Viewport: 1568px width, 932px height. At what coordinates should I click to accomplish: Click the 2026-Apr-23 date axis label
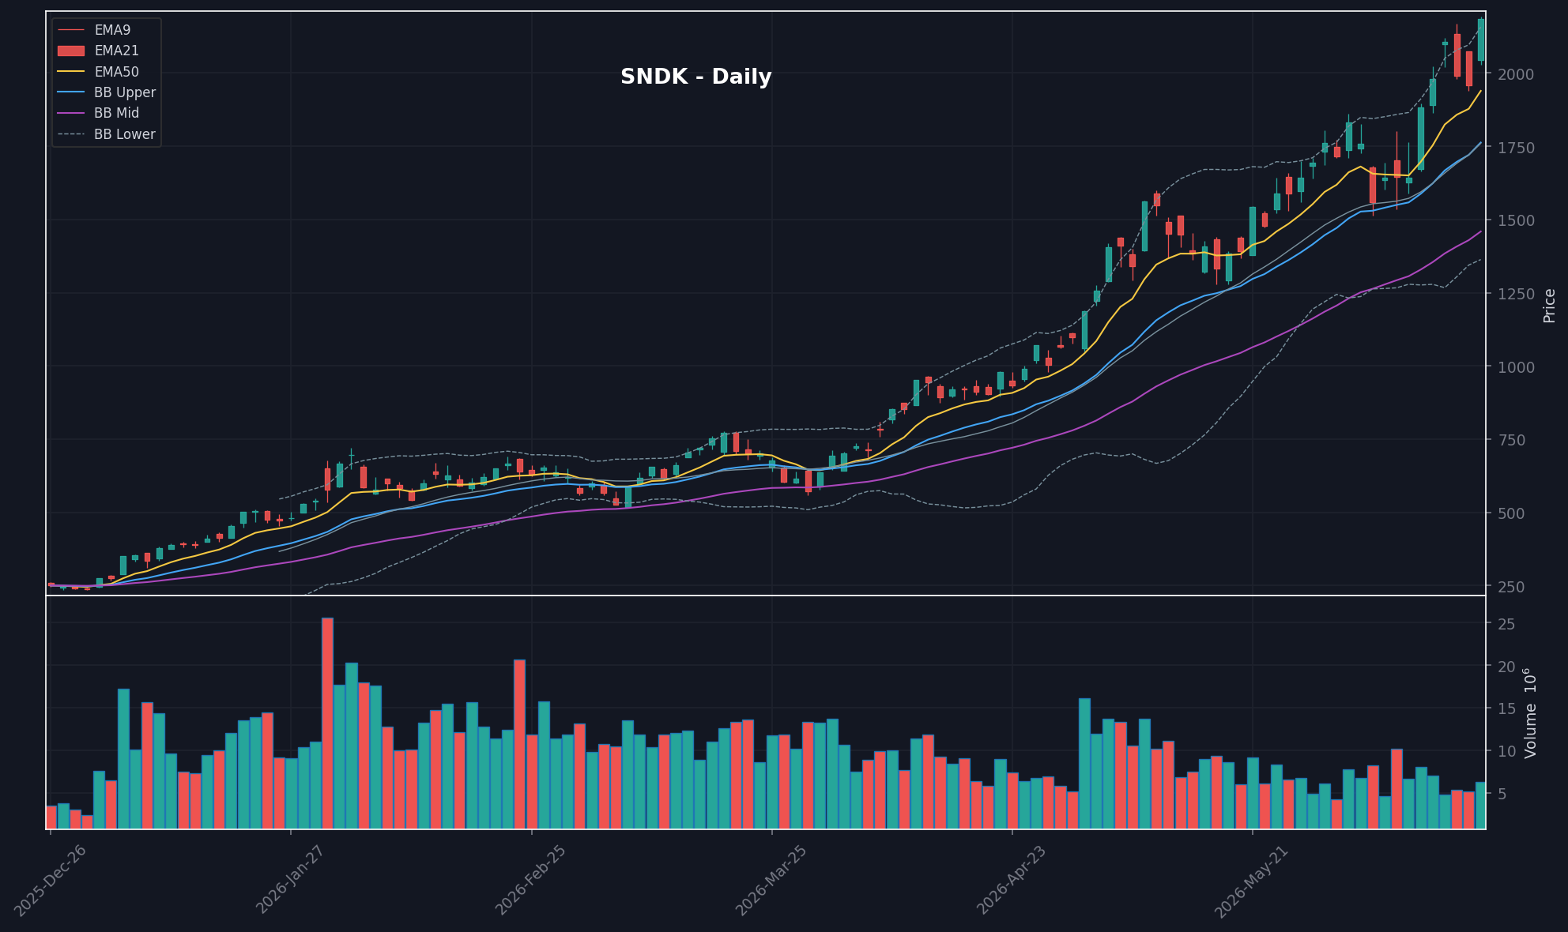coord(1012,881)
